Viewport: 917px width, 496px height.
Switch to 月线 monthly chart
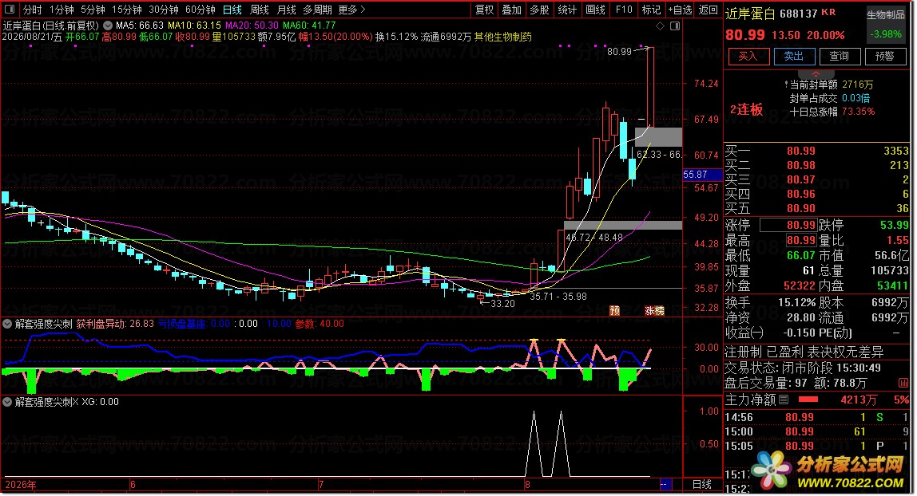pyautogui.click(x=286, y=10)
